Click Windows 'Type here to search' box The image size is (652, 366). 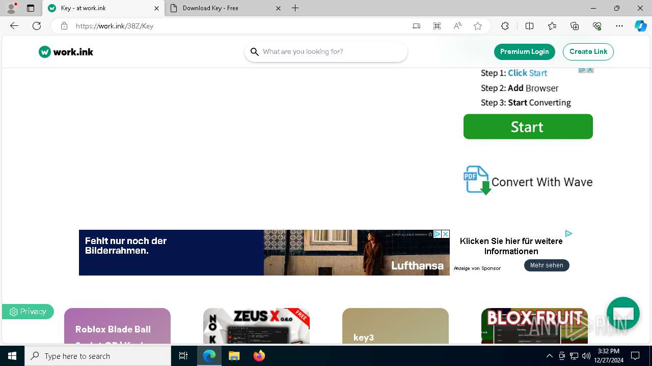tap(98, 356)
